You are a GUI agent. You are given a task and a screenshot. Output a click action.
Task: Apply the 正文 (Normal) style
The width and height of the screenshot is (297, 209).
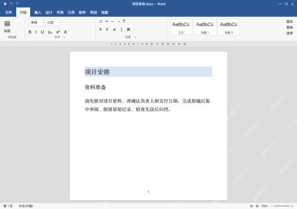pos(181,27)
